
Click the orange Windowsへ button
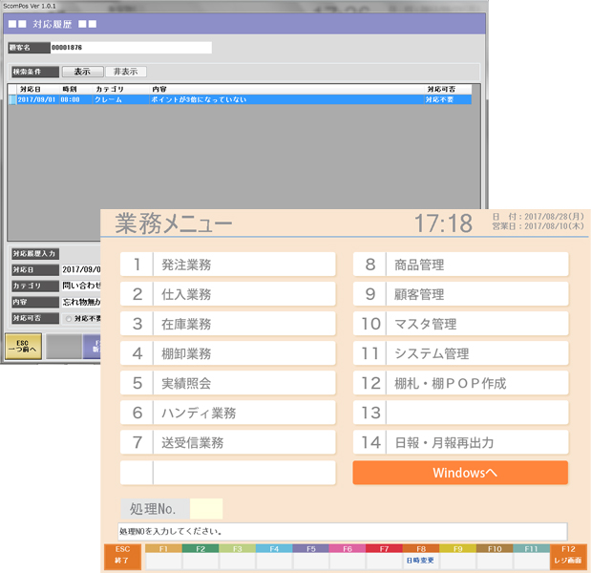460,473
